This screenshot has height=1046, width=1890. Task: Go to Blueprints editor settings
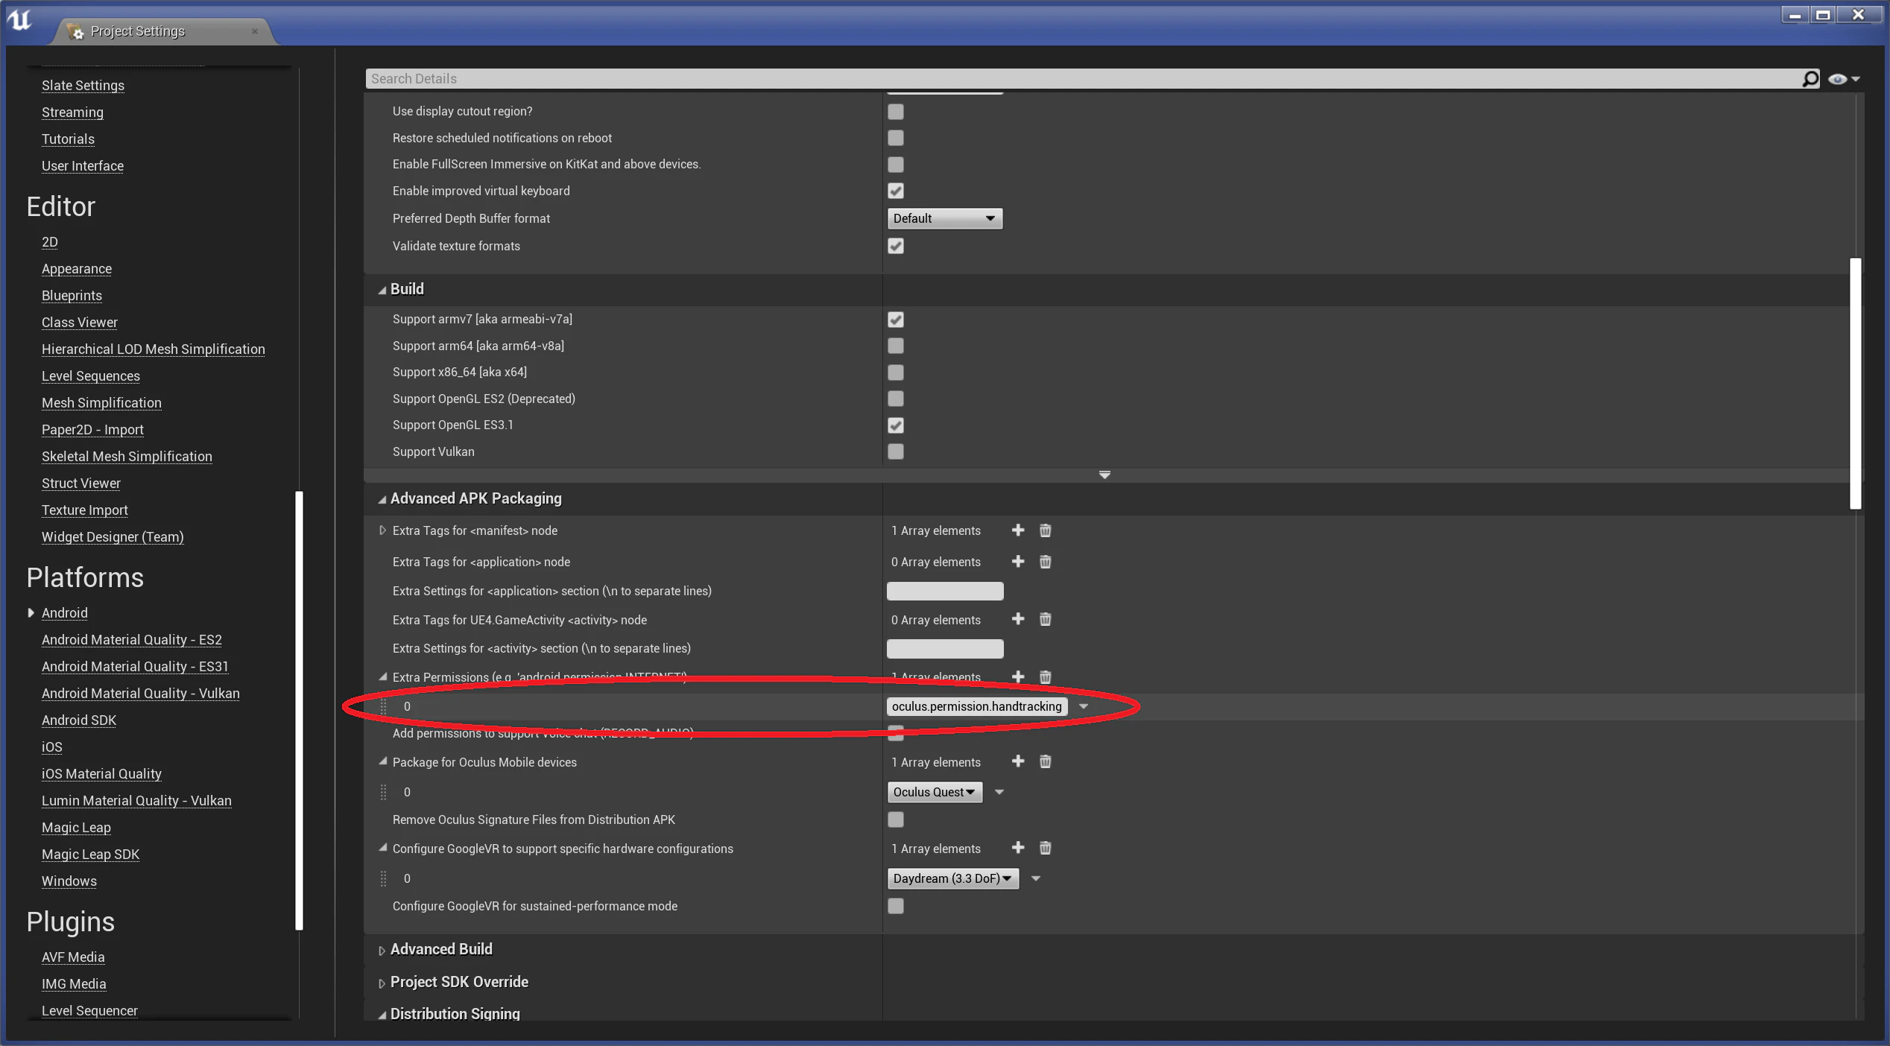point(72,296)
